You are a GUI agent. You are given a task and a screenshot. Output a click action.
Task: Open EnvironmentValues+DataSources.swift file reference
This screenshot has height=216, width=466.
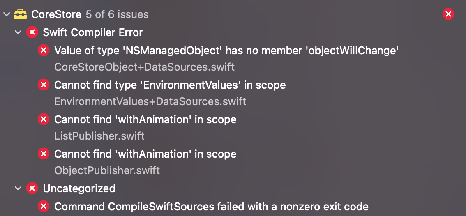pos(150,101)
